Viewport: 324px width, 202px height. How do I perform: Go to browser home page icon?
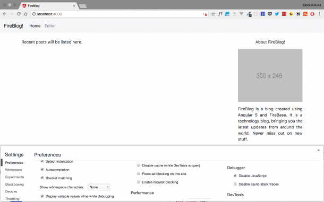pos(25,14)
